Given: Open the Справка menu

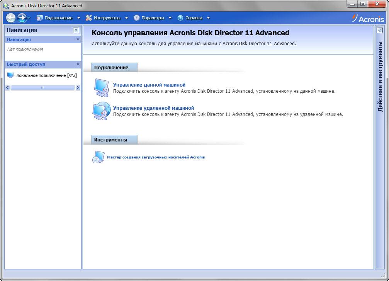Looking at the screenshot, I should coord(194,18).
